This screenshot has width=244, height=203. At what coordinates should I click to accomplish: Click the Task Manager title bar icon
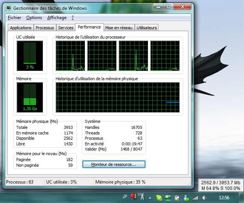click(x=8, y=8)
